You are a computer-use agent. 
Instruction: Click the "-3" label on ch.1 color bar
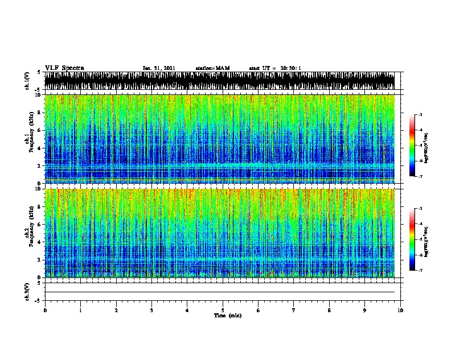click(420, 115)
